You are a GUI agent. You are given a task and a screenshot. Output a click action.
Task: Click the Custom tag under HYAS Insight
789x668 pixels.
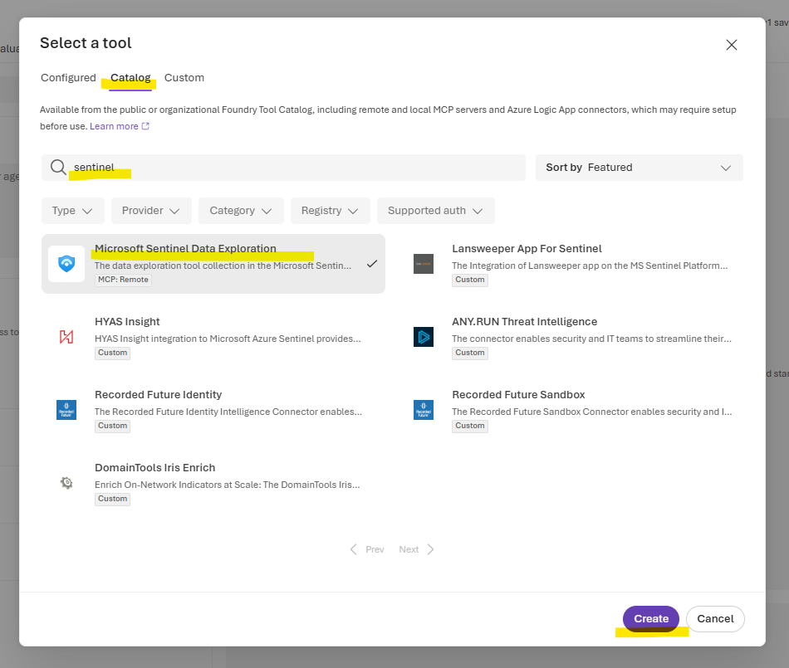(x=113, y=353)
